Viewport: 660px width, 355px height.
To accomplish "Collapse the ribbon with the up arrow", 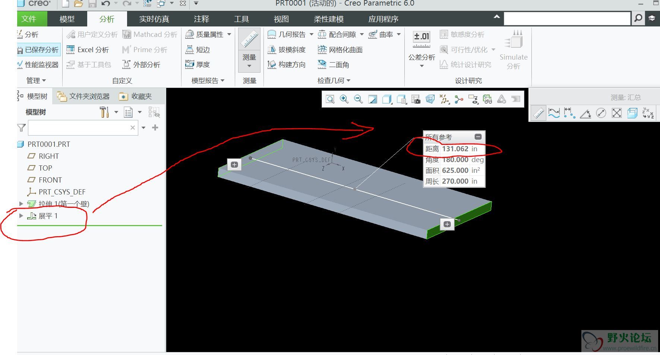I will 496,17.
